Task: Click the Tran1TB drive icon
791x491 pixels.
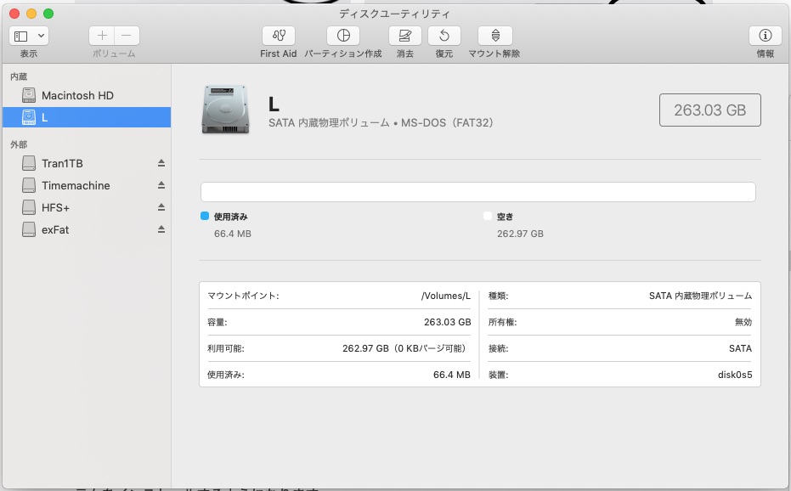Action: pyautogui.click(x=29, y=163)
